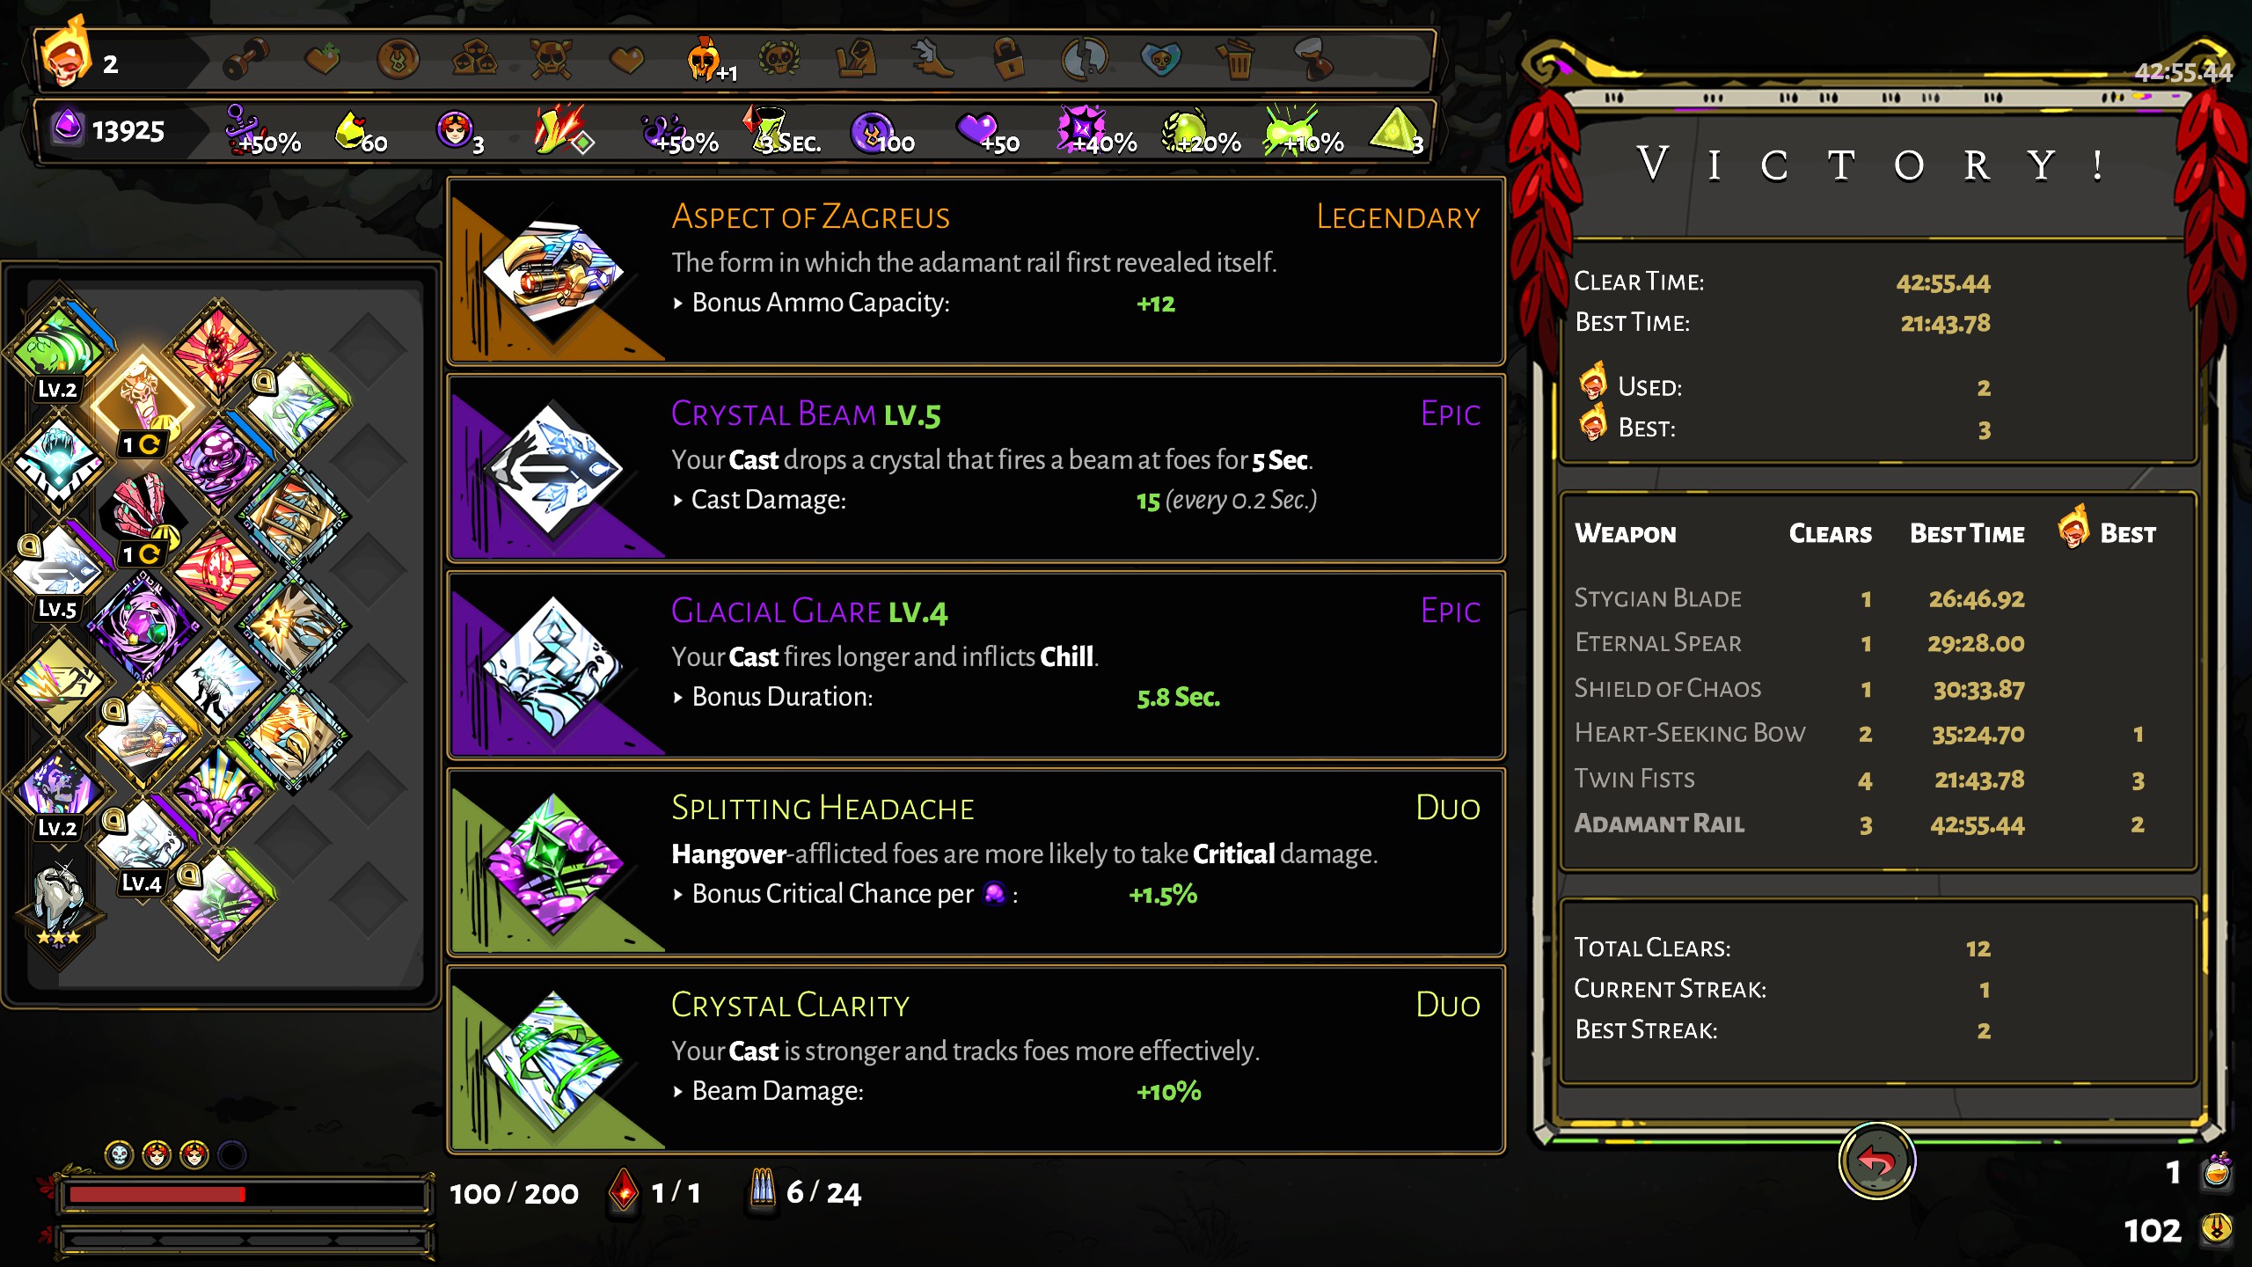
Task: Click the purple darkness gem counter icon
Action: point(68,127)
